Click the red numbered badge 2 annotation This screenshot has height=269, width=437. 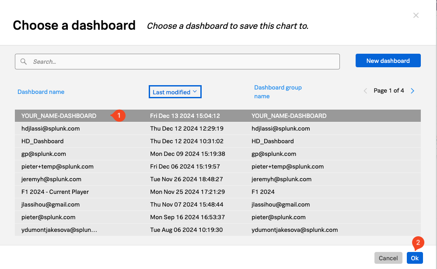point(418,243)
